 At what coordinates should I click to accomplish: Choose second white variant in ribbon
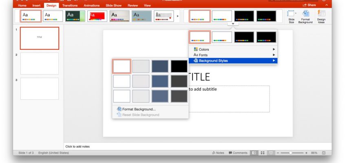[x=222, y=16]
